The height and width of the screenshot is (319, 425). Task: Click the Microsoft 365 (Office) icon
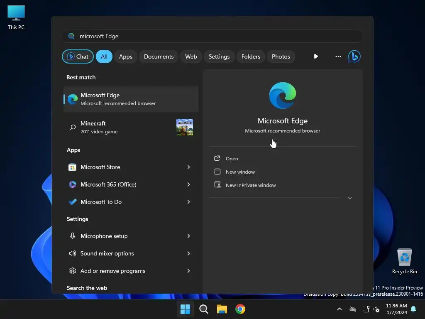72,184
